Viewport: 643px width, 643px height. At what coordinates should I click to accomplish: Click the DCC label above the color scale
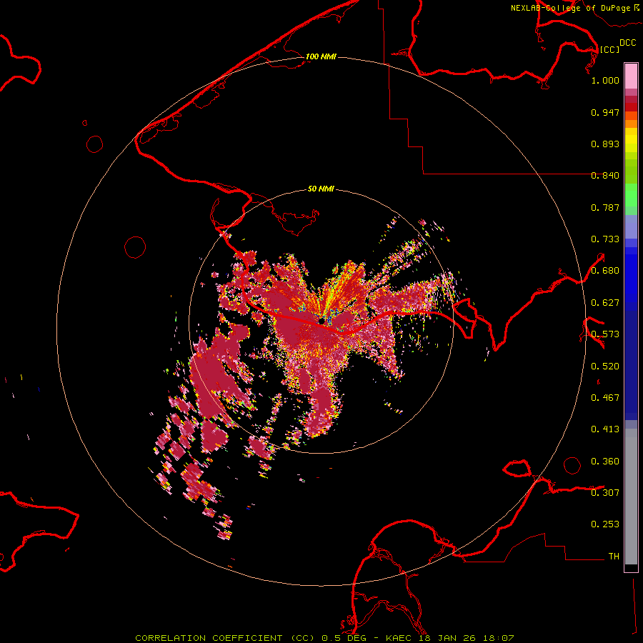coord(628,42)
